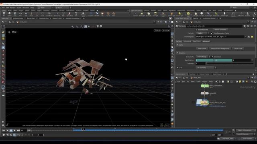Click the current frame marker on timeline

[83, 129]
